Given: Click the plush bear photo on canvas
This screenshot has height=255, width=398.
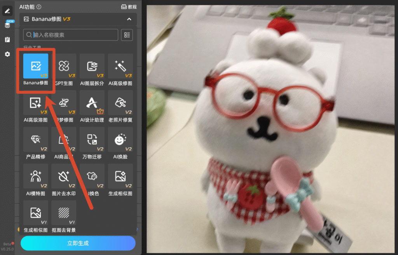Looking at the screenshot, I should pyautogui.click(x=271, y=129).
